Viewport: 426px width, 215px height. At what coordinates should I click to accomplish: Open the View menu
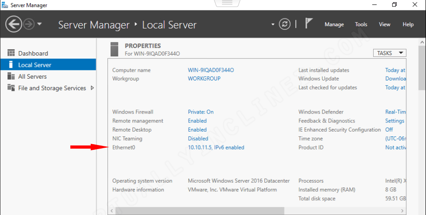click(384, 24)
